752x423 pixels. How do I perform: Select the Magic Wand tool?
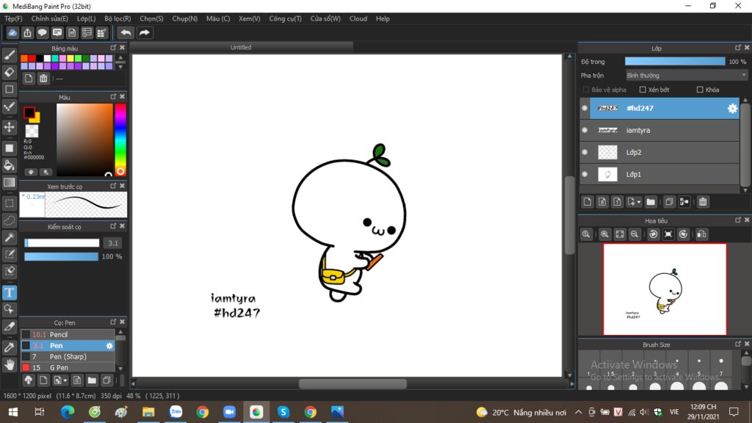(9, 237)
